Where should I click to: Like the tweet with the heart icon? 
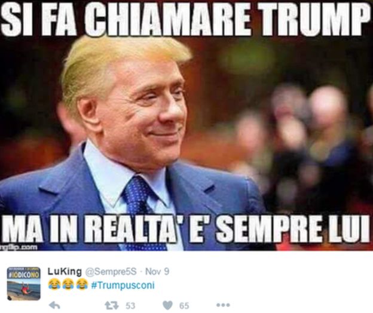(168, 305)
